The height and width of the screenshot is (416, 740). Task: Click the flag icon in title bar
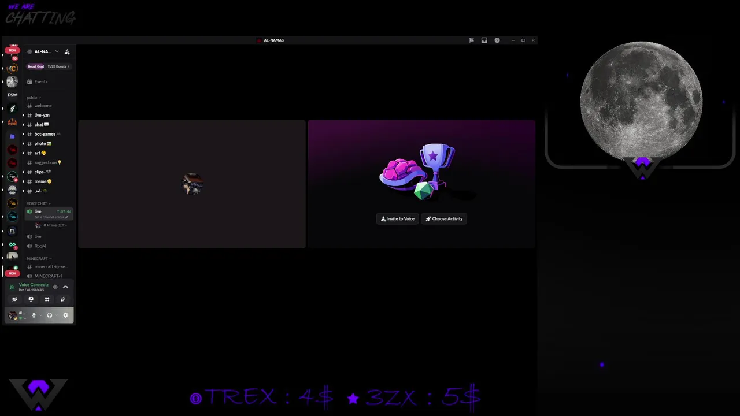coord(471,40)
